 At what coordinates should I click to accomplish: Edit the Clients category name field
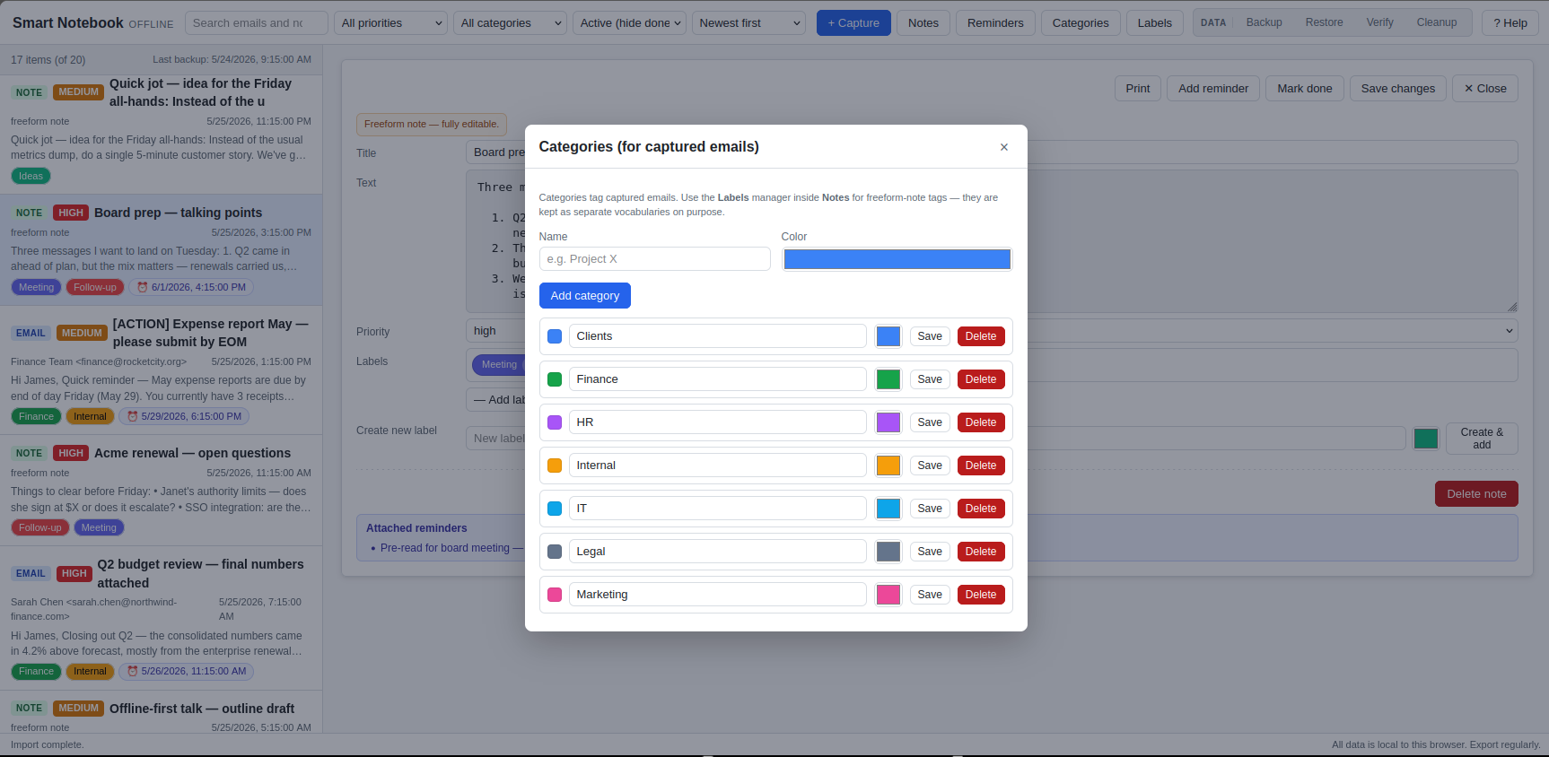click(x=718, y=336)
